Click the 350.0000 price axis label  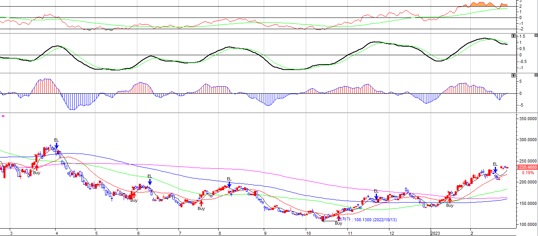[528, 118]
